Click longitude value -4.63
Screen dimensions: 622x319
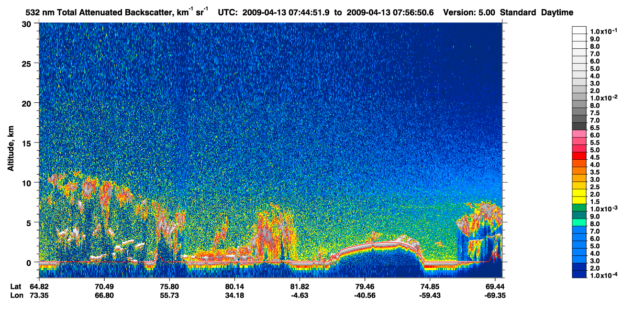pyautogui.click(x=299, y=296)
